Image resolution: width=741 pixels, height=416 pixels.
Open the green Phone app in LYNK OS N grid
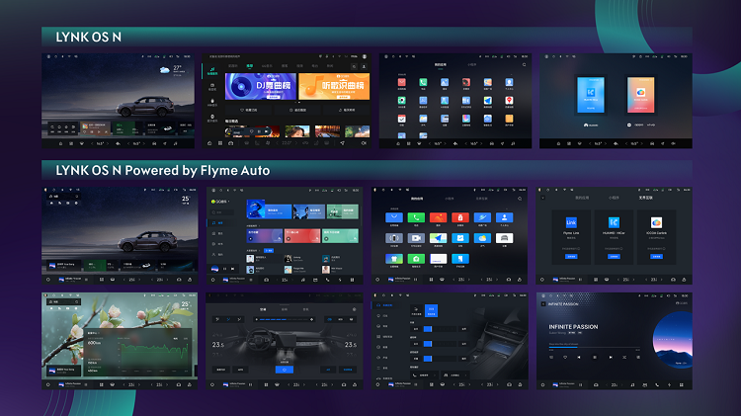[423, 82]
